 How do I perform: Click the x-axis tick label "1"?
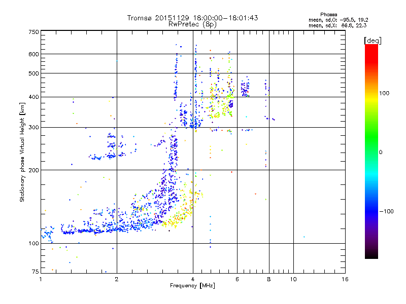(41, 279)
